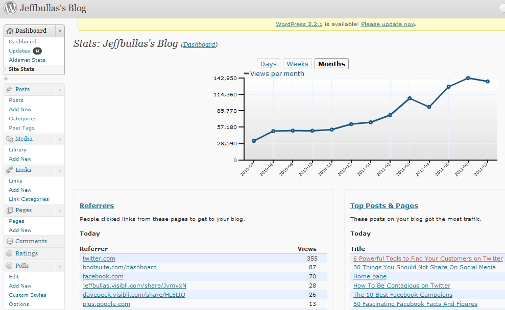
Task: Open Comments sidebar section
Action: 31,242
